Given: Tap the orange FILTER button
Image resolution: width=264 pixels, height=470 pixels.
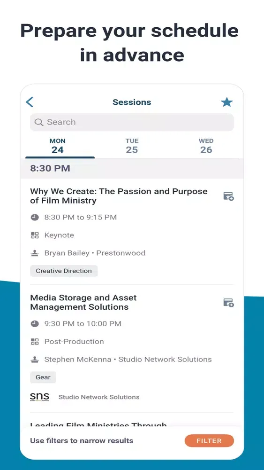Looking at the screenshot, I should [209, 441].
